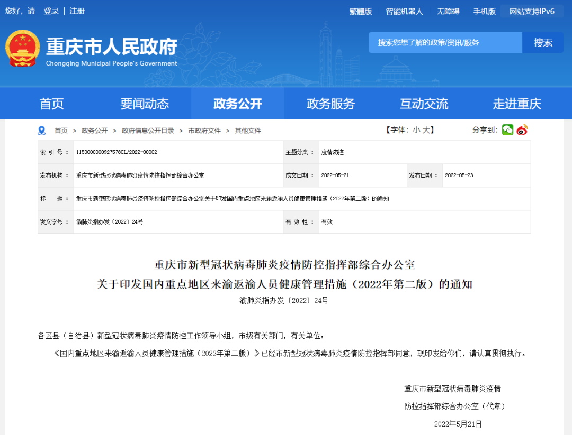
Task: Open the 要闻动态 navigation tab
Action: tap(145, 104)
